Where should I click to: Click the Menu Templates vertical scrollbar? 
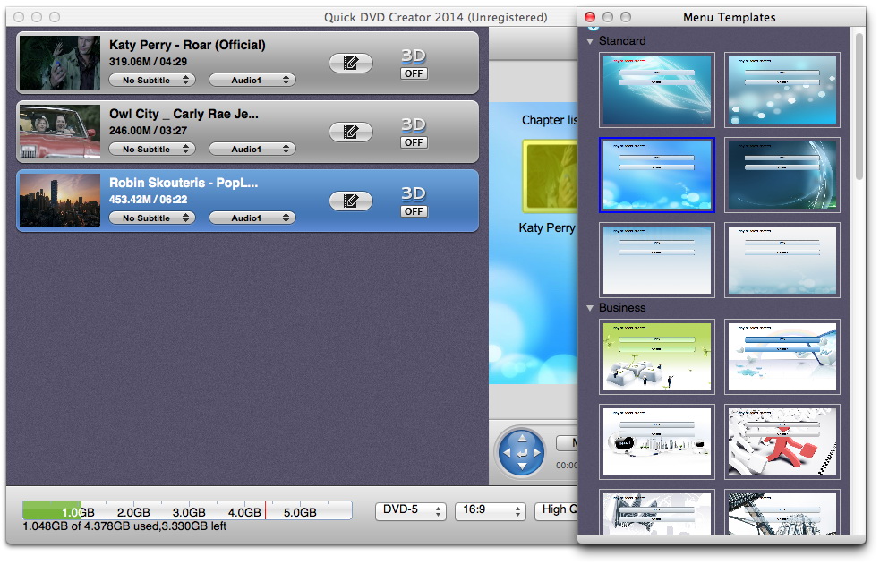pos(859,107)
